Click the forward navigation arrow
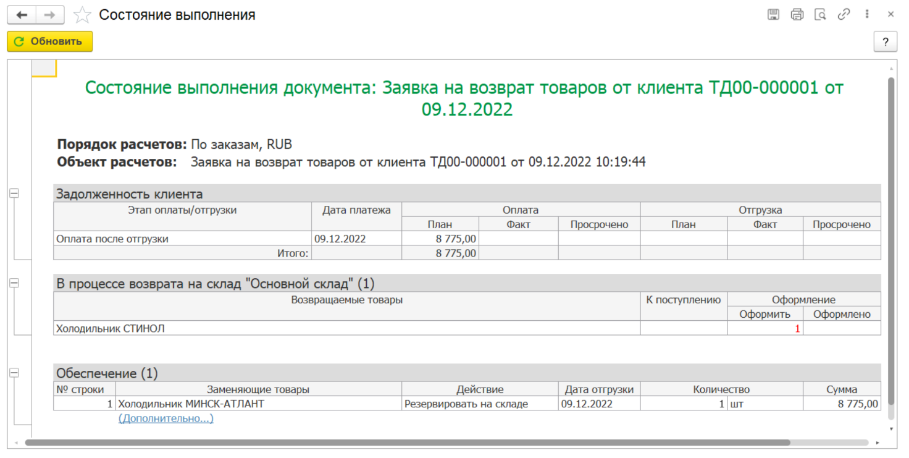This screenshot has height=458, width=909. [x=50, y=15]
